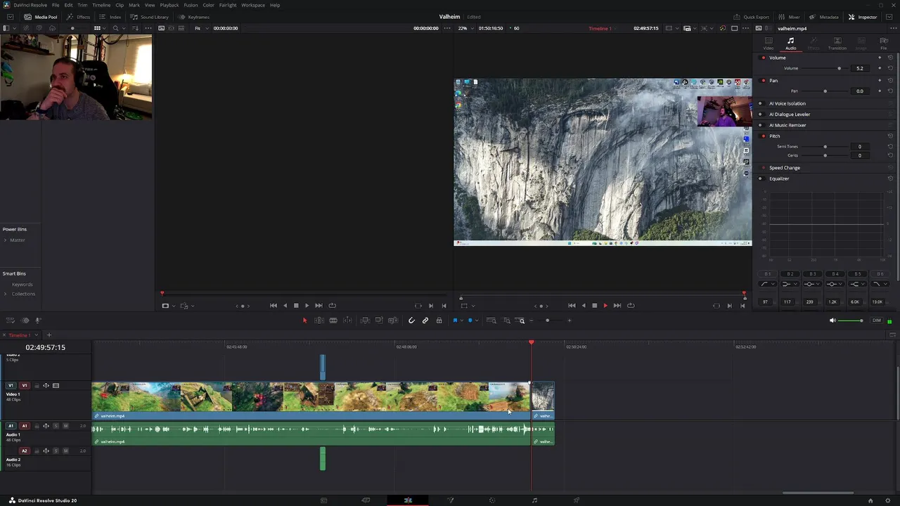The image size is (900, 506).
Task: Switch to the Fairlight page
Action: pyautogui.click(x=534, y=500)
